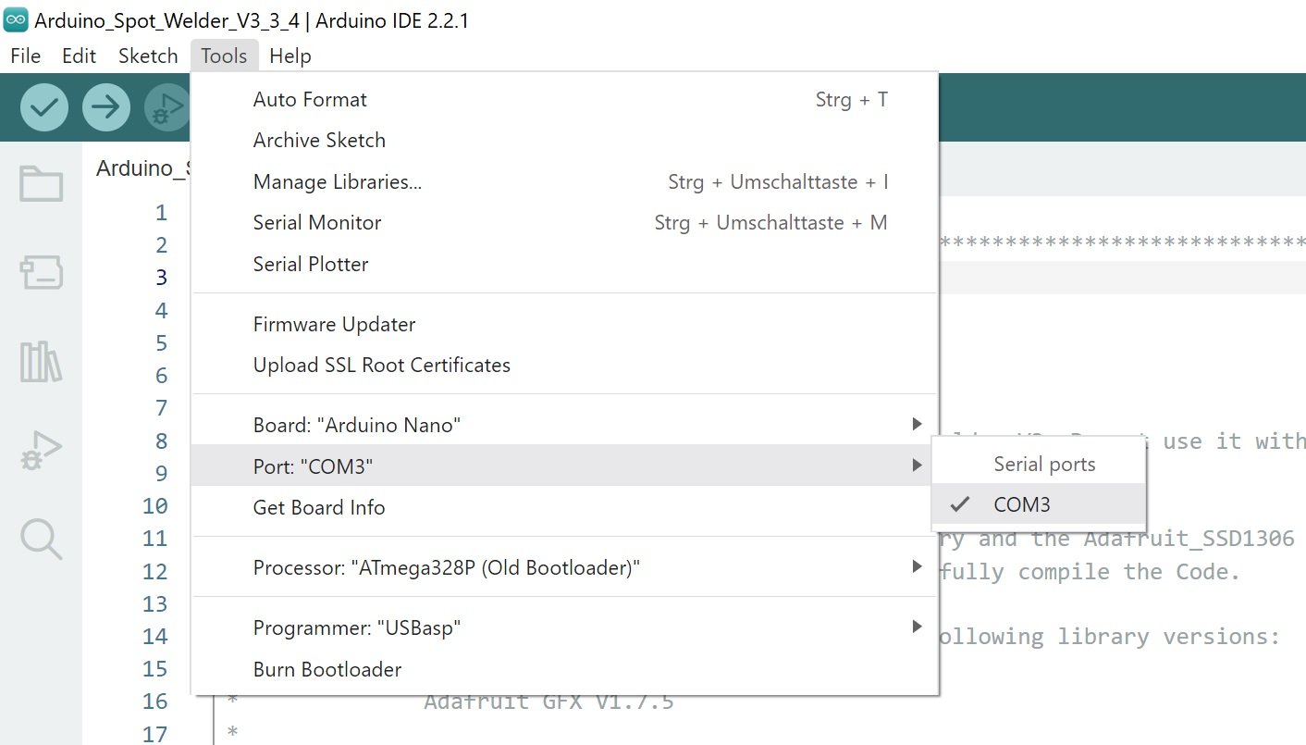Select Archive Sketch menu entry

564,141
